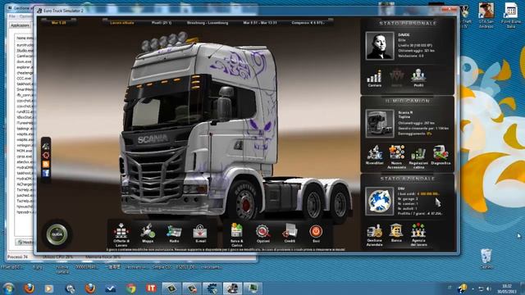525x295 pixels.
Task: Click the volume speaker tray icon
Action: click(489, 288)
